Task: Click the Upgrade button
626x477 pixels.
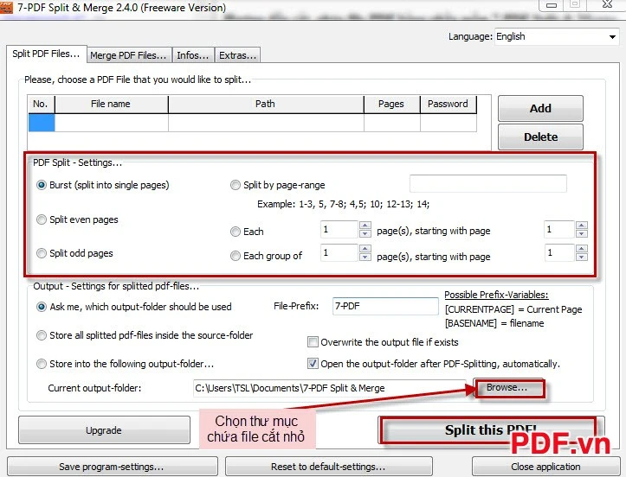Action: click(x=104, y=430)
